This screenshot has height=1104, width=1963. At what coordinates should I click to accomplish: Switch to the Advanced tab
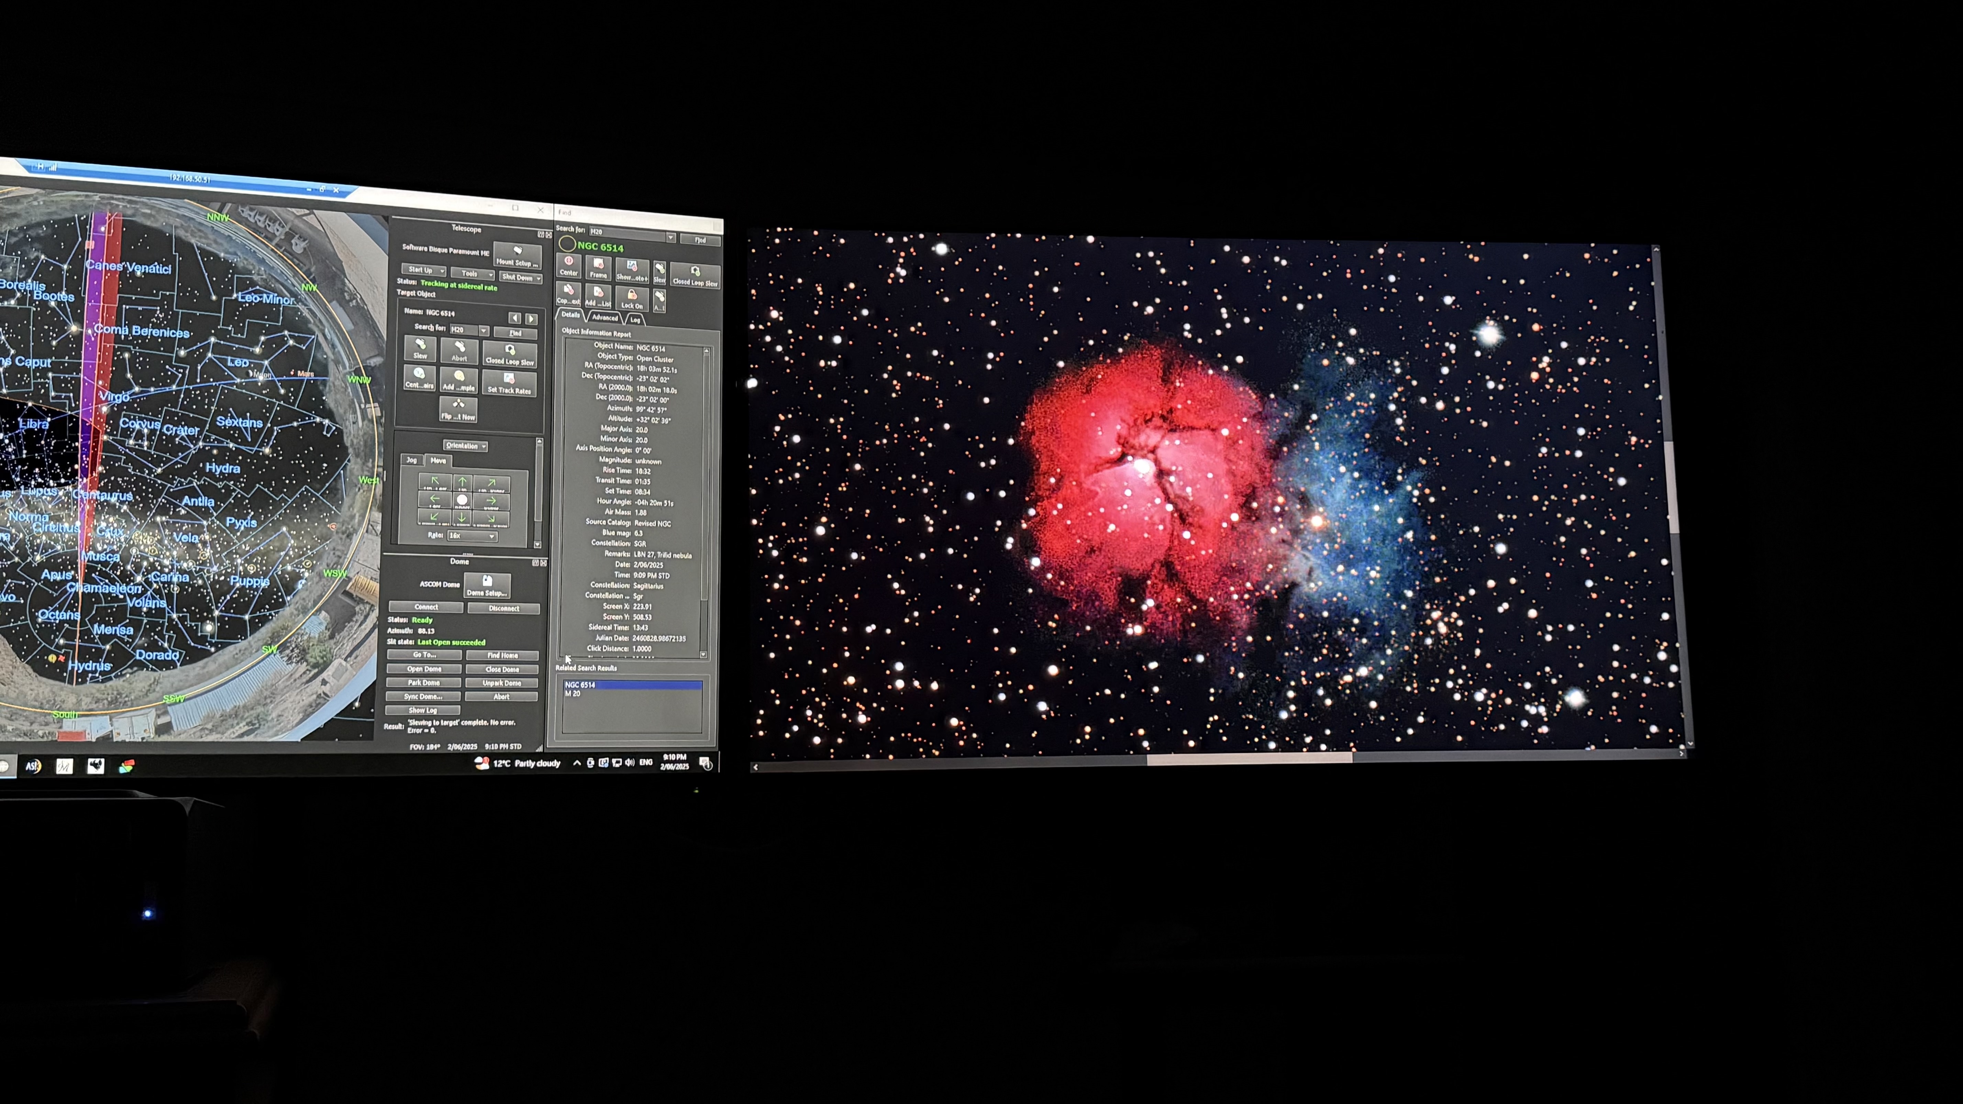[605, 318]
